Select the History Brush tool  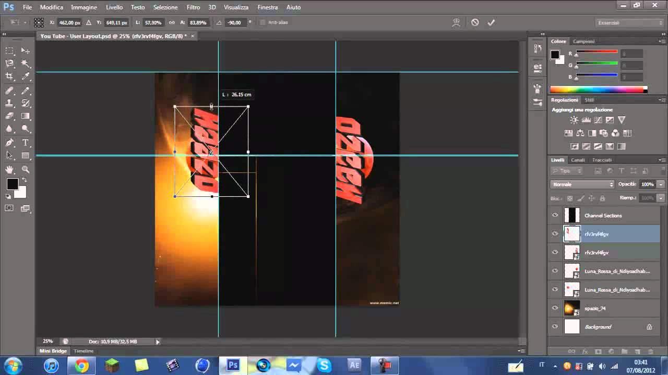[x=25, y=103]
